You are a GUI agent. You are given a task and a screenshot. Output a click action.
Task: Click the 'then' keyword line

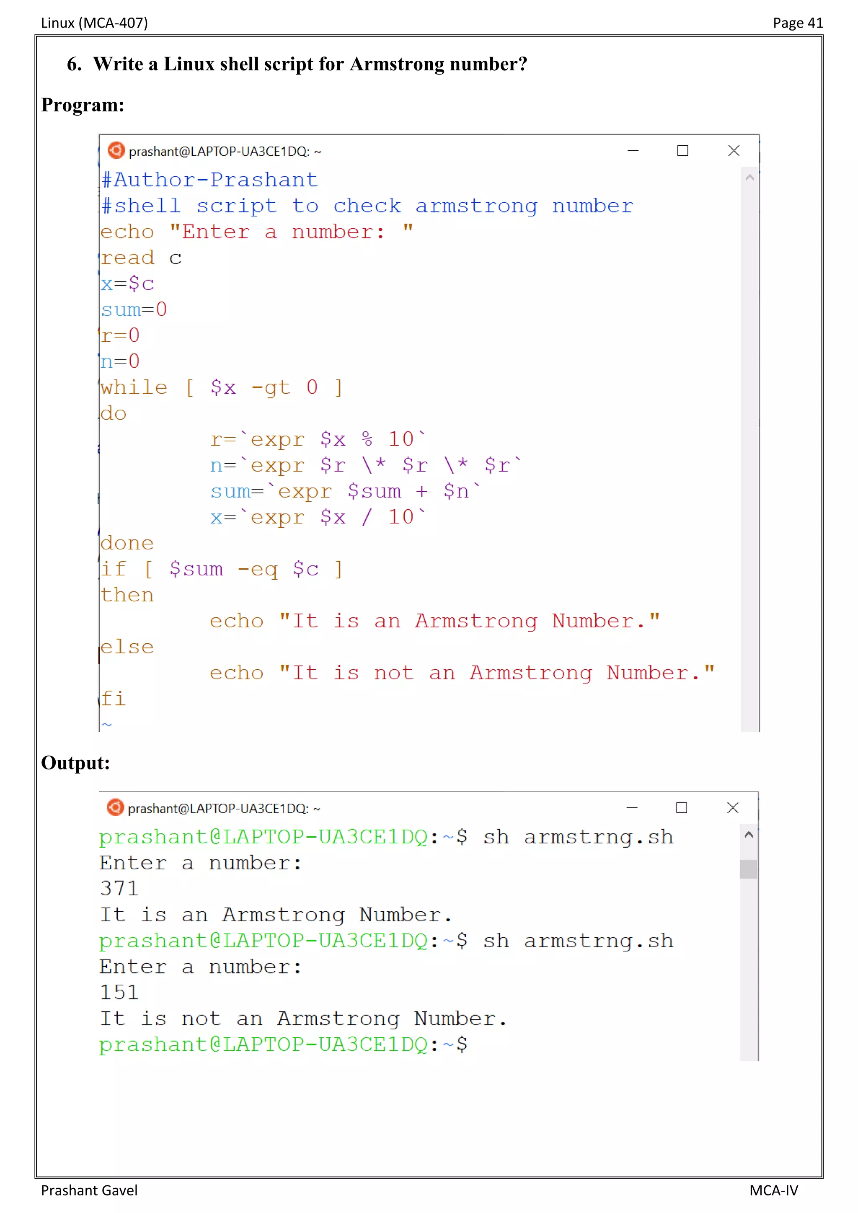127,594
